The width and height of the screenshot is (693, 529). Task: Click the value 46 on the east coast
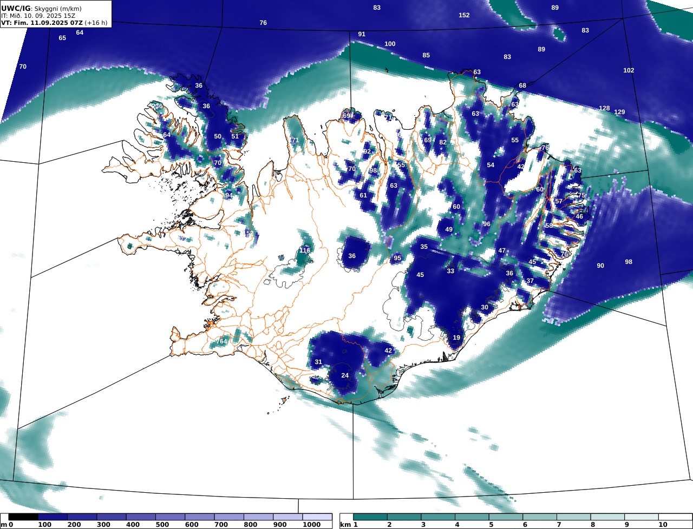pos(579,216)
